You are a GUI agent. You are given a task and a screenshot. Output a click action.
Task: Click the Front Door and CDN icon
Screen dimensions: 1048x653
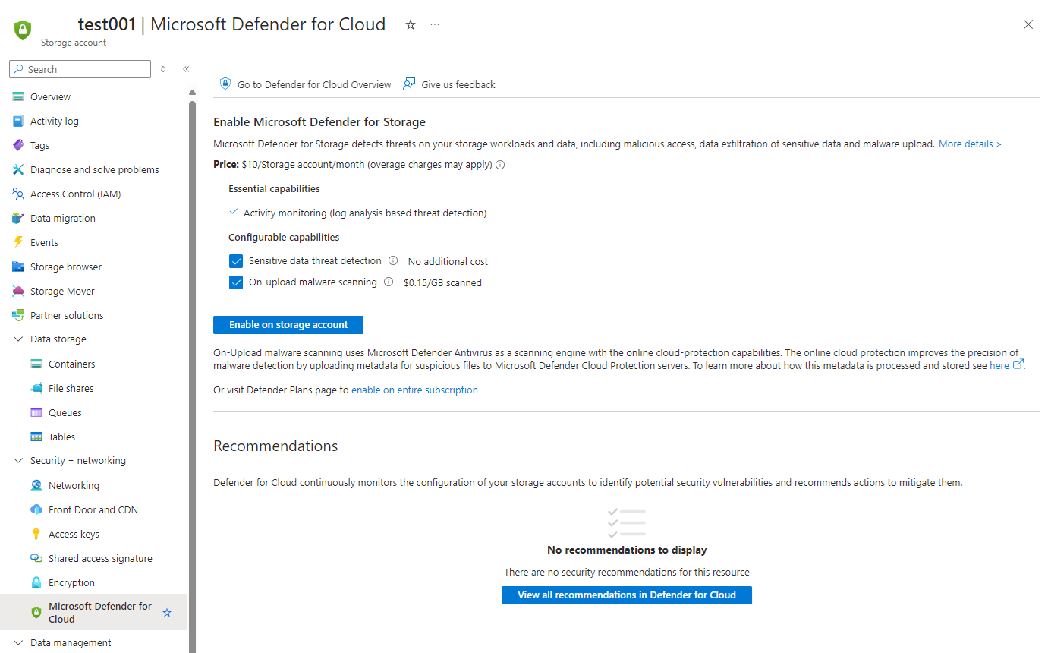36,509
